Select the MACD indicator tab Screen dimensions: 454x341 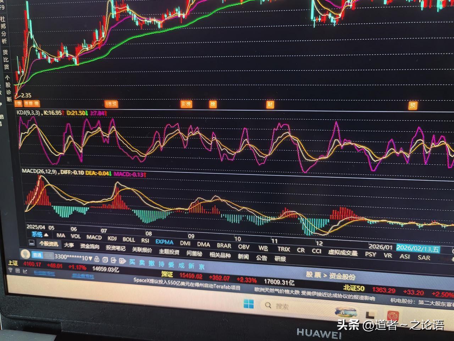[94, 237]
